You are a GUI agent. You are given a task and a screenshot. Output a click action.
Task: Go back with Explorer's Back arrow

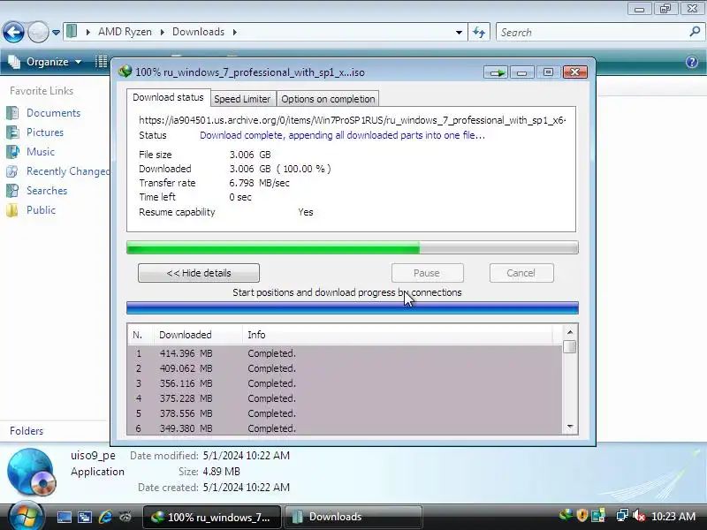[x=13, y=32]
